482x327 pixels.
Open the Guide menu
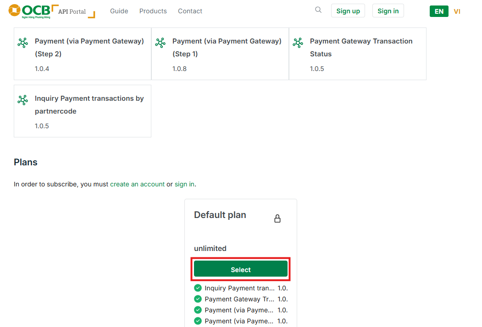tap(119, 11)
